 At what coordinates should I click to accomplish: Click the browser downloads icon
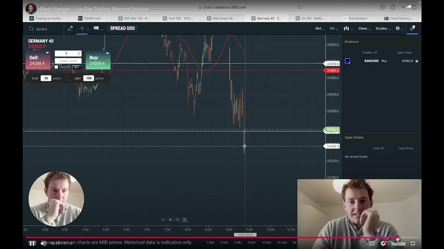(383, 7)
